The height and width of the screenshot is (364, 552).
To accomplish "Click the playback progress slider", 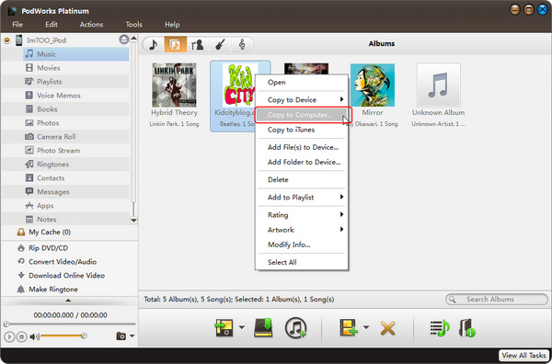I will (x=70, y=324).
